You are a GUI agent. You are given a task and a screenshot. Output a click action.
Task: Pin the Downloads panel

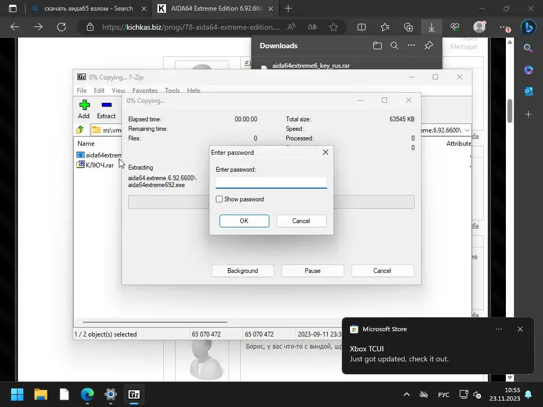pyautogui.click(x=428, y=46)
